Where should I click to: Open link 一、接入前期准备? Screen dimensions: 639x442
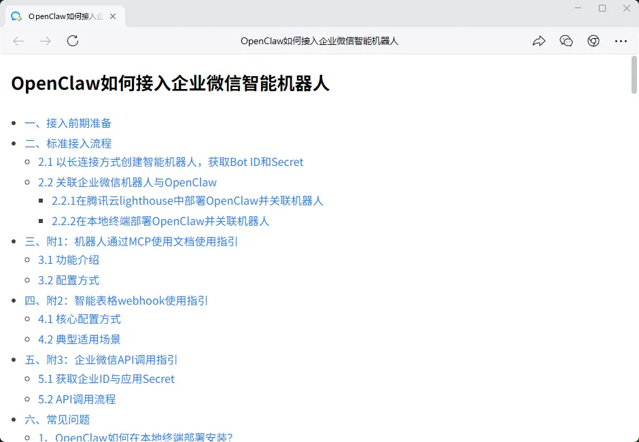[68, 123]
